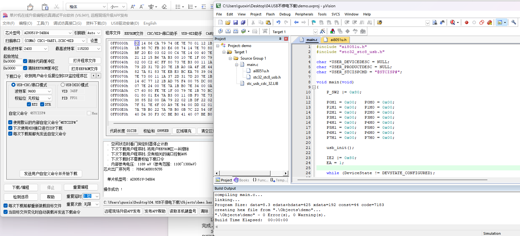Click the Save file icon in µVision toolbar
This screenshot has width=520, height=236.
coord(236,22)
